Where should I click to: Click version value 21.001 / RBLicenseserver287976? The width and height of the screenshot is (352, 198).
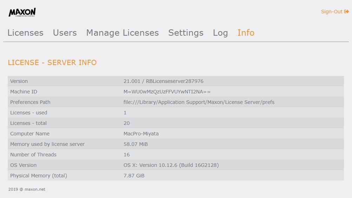point(164,81)
